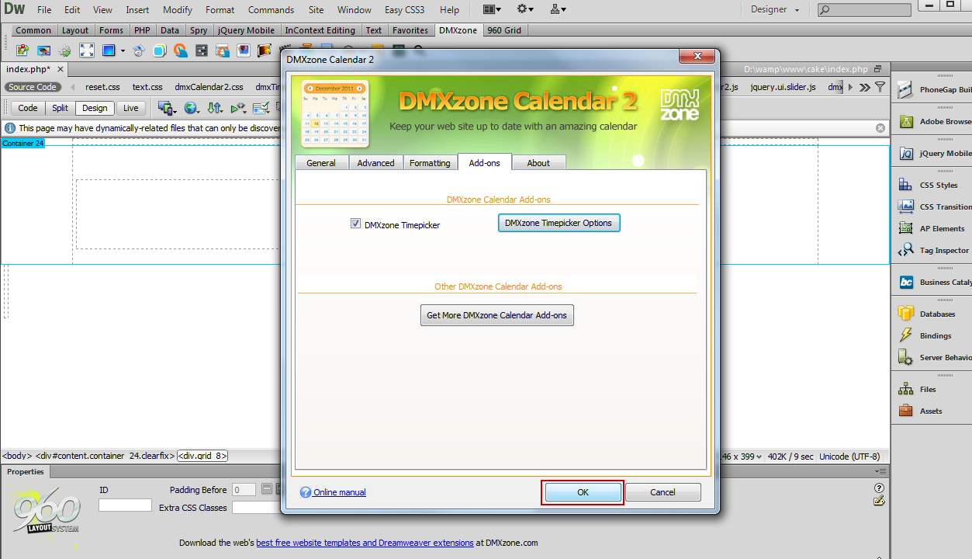
Task: Switch to the About tab in dialog
Action: 538,163
